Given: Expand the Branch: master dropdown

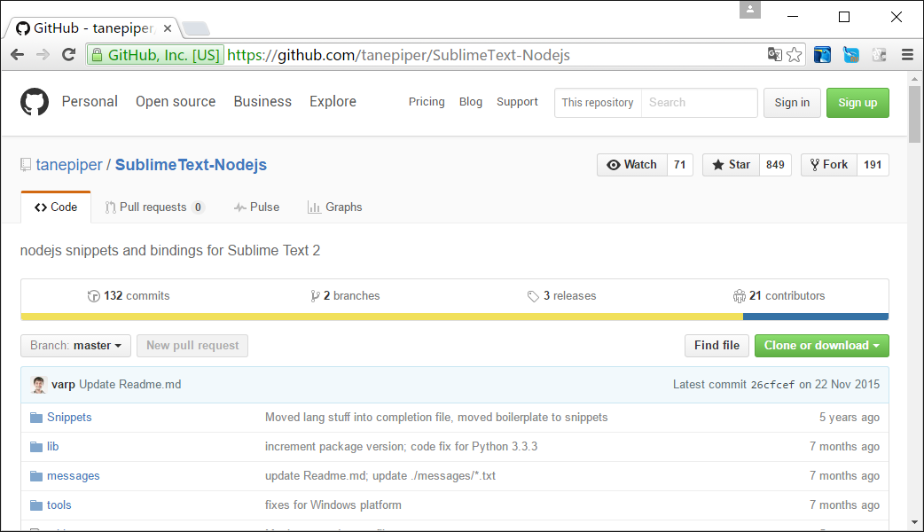Looking at the screenshot, I should pyautogui.click(x=76, y=346).
